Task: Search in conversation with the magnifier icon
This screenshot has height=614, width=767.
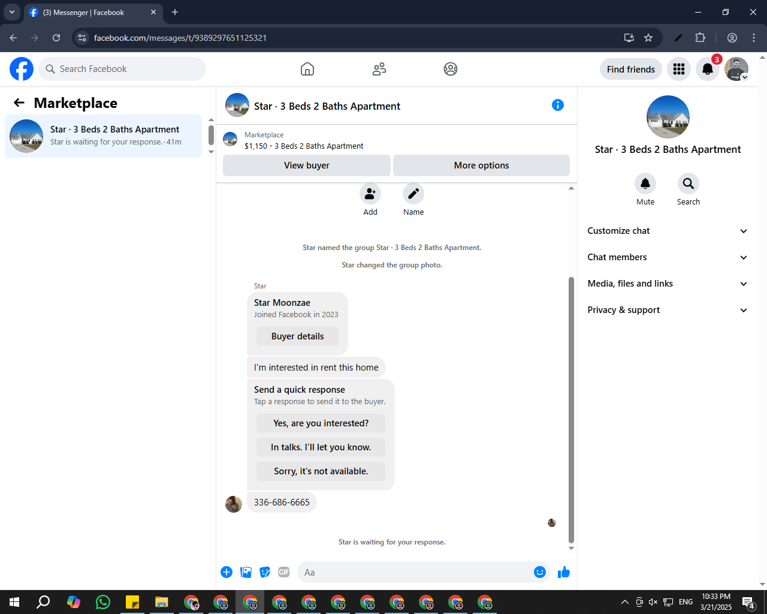Action: click(x=689, y=183)
